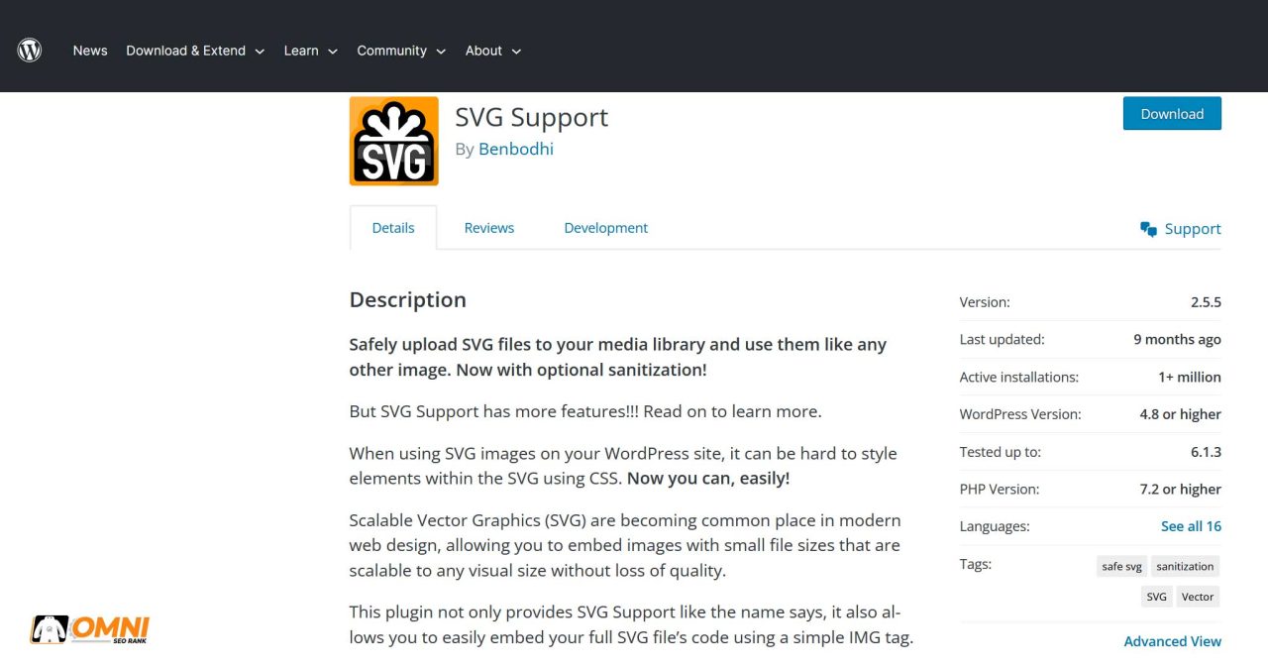Expand the Download & Extend menu

(194, 51)
